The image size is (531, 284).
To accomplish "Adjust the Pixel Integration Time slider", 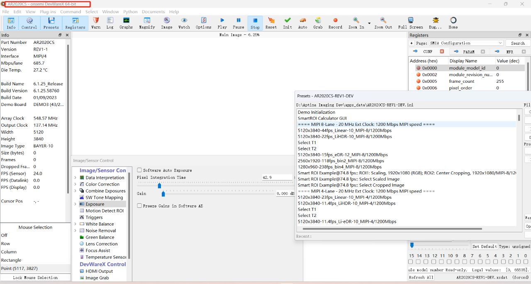I will click(x=159, y=185).
